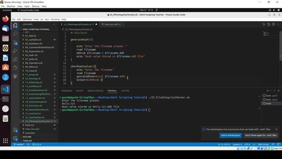Viewport: 282px width, 159px height.
Task: Click the feedback icon in status bar
Action: click(273, 144)
